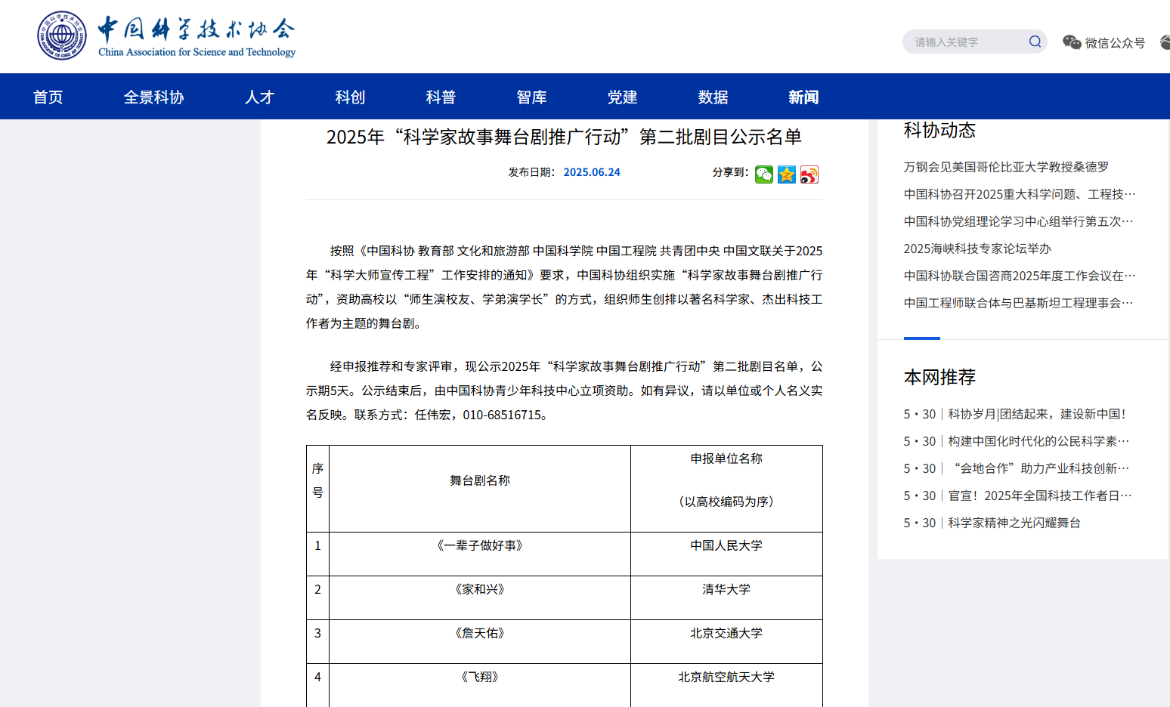Screen dimensions: 1170x707
Task: Open the 全景科协 navigation menu item
Action: tap(153, 97)
